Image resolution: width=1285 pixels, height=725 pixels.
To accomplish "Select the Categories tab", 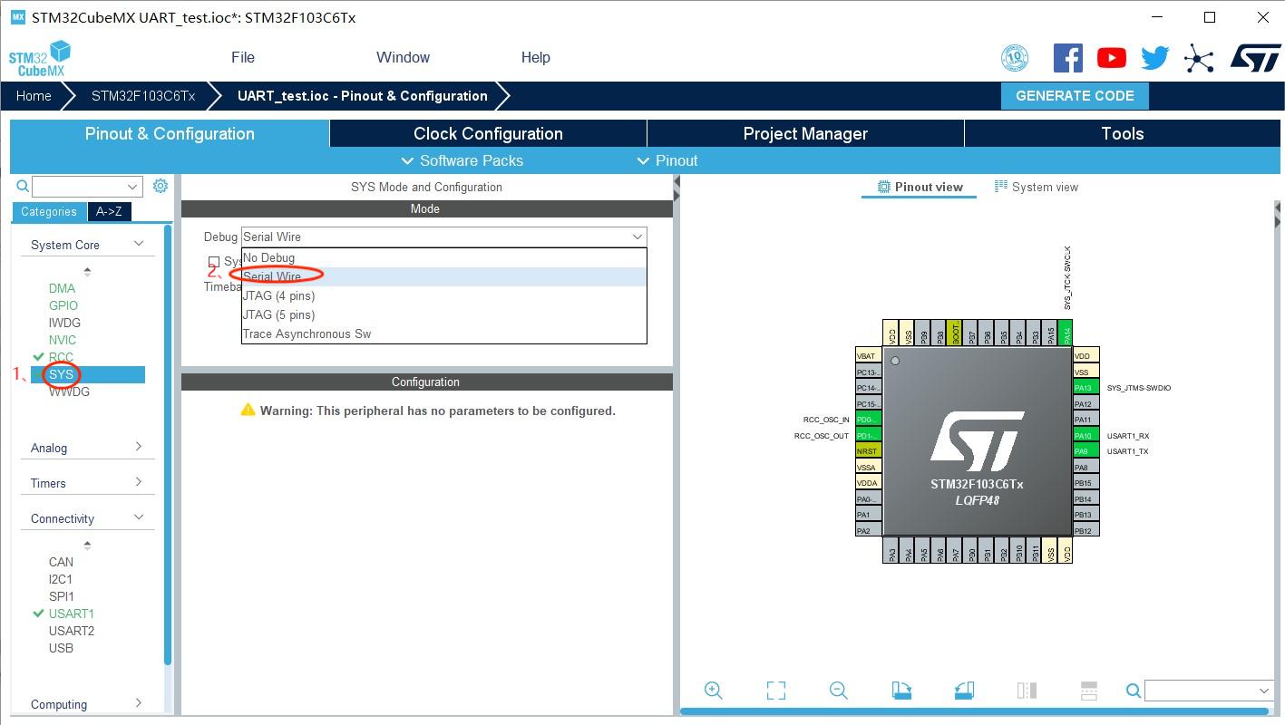I will coord(49,211).
